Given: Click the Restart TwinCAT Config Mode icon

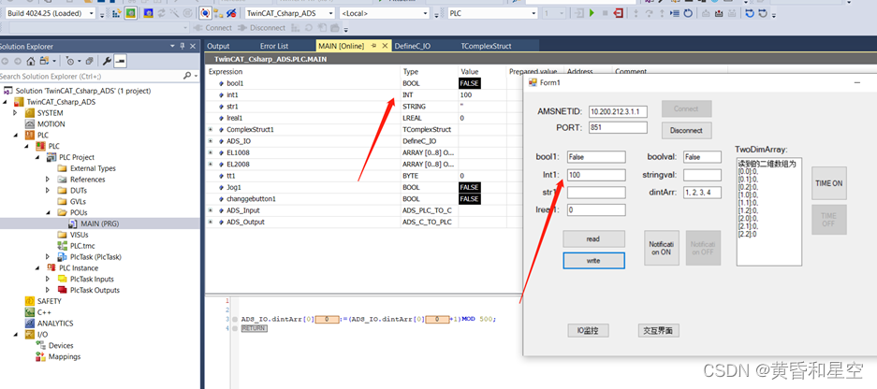Looking at the screenshot, I should [x=148, y=13].
